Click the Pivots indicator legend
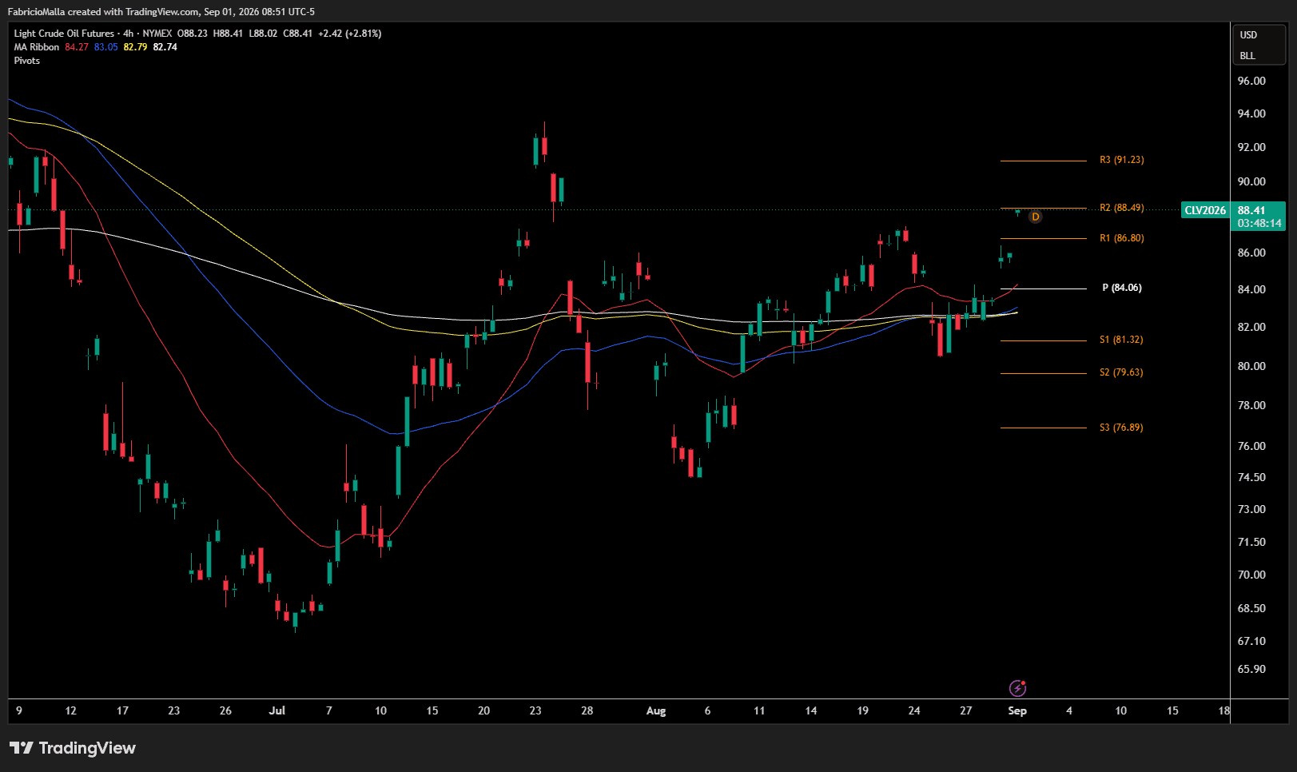The height and width of the screenshot is (772, 1297). point(27,61)
